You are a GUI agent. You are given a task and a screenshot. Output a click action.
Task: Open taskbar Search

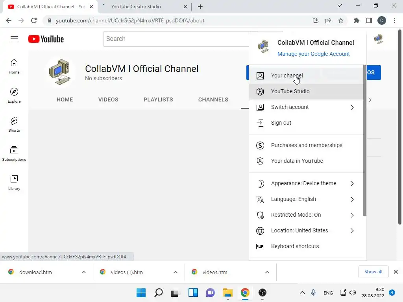point(158,293)
